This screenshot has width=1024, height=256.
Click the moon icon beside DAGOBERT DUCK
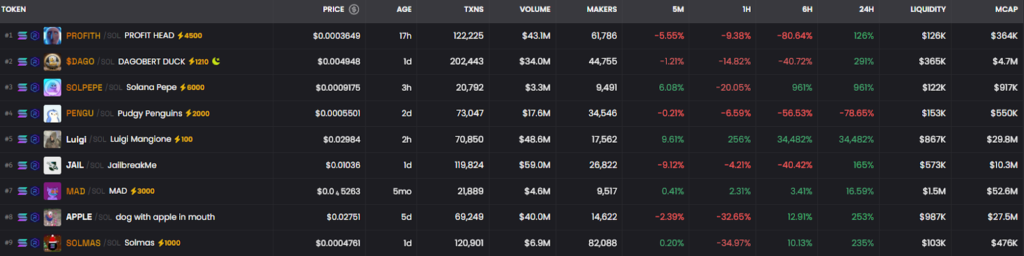216,61
